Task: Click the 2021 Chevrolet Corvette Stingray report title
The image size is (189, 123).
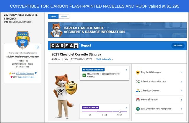Action: click(x=76, y=55)
